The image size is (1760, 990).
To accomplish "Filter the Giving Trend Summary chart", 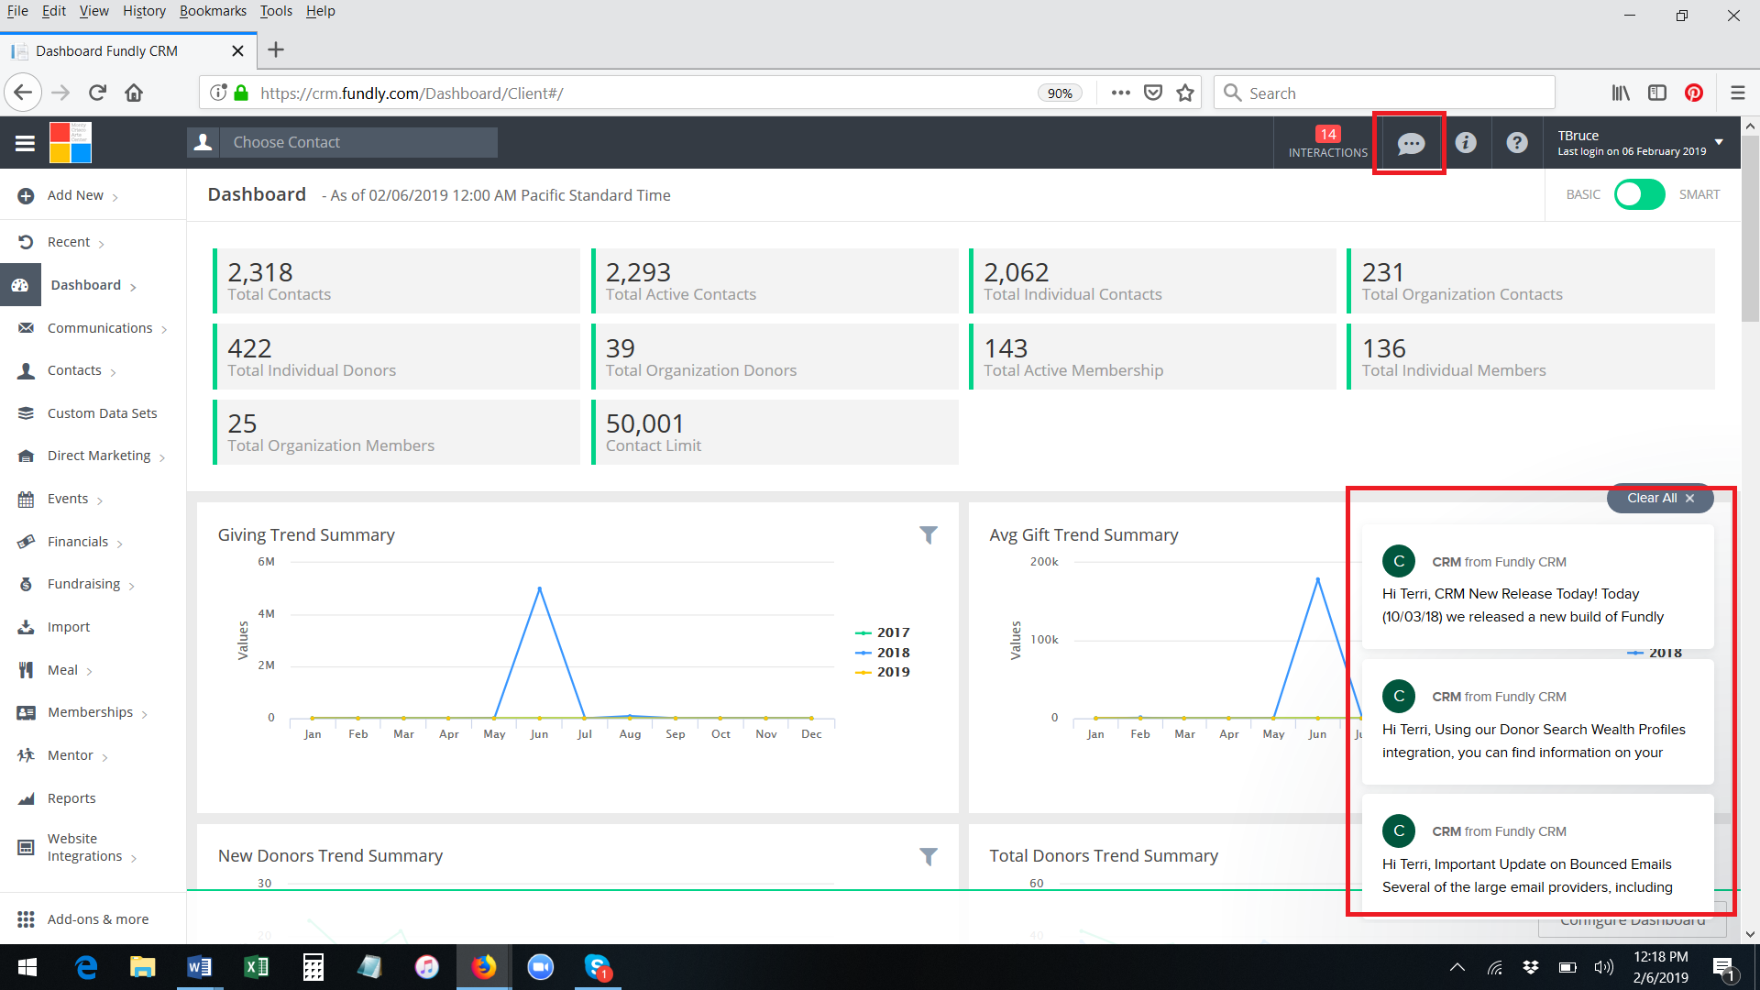I will point(929,535).
